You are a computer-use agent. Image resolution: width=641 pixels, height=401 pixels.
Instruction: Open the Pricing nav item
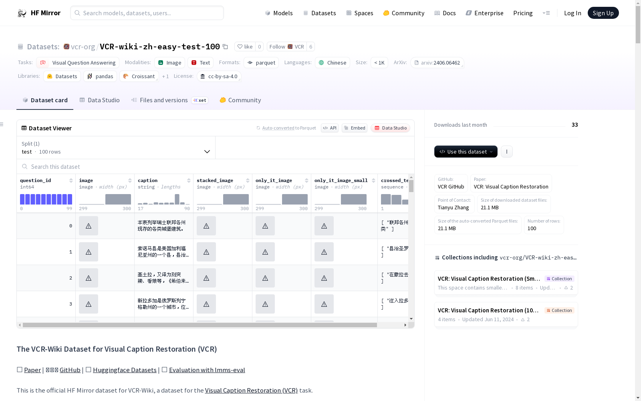tap(523, 13)
